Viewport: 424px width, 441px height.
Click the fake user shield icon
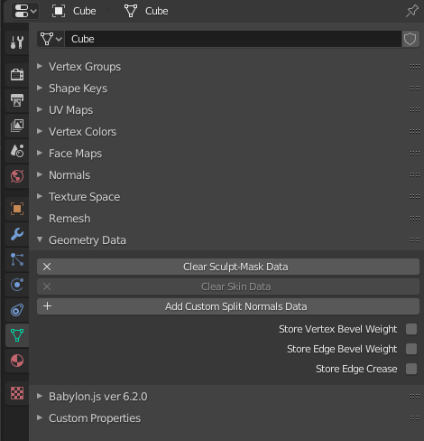pos(410,39)
